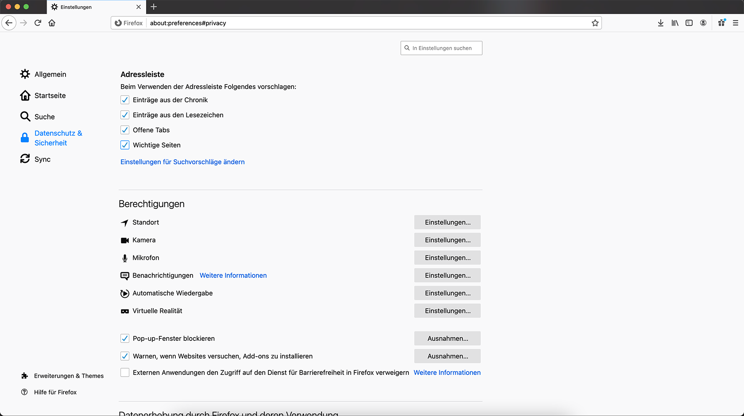Open Datenschutz & Sicherheit section
744x416 pixels.
click(x=58, y=138)
